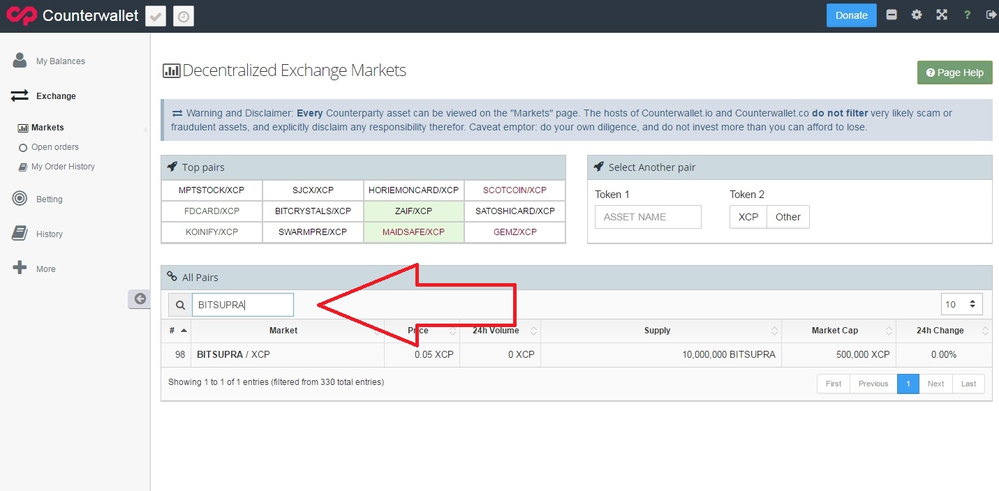Sort table by 24h Change column

[x=944, y=331]
